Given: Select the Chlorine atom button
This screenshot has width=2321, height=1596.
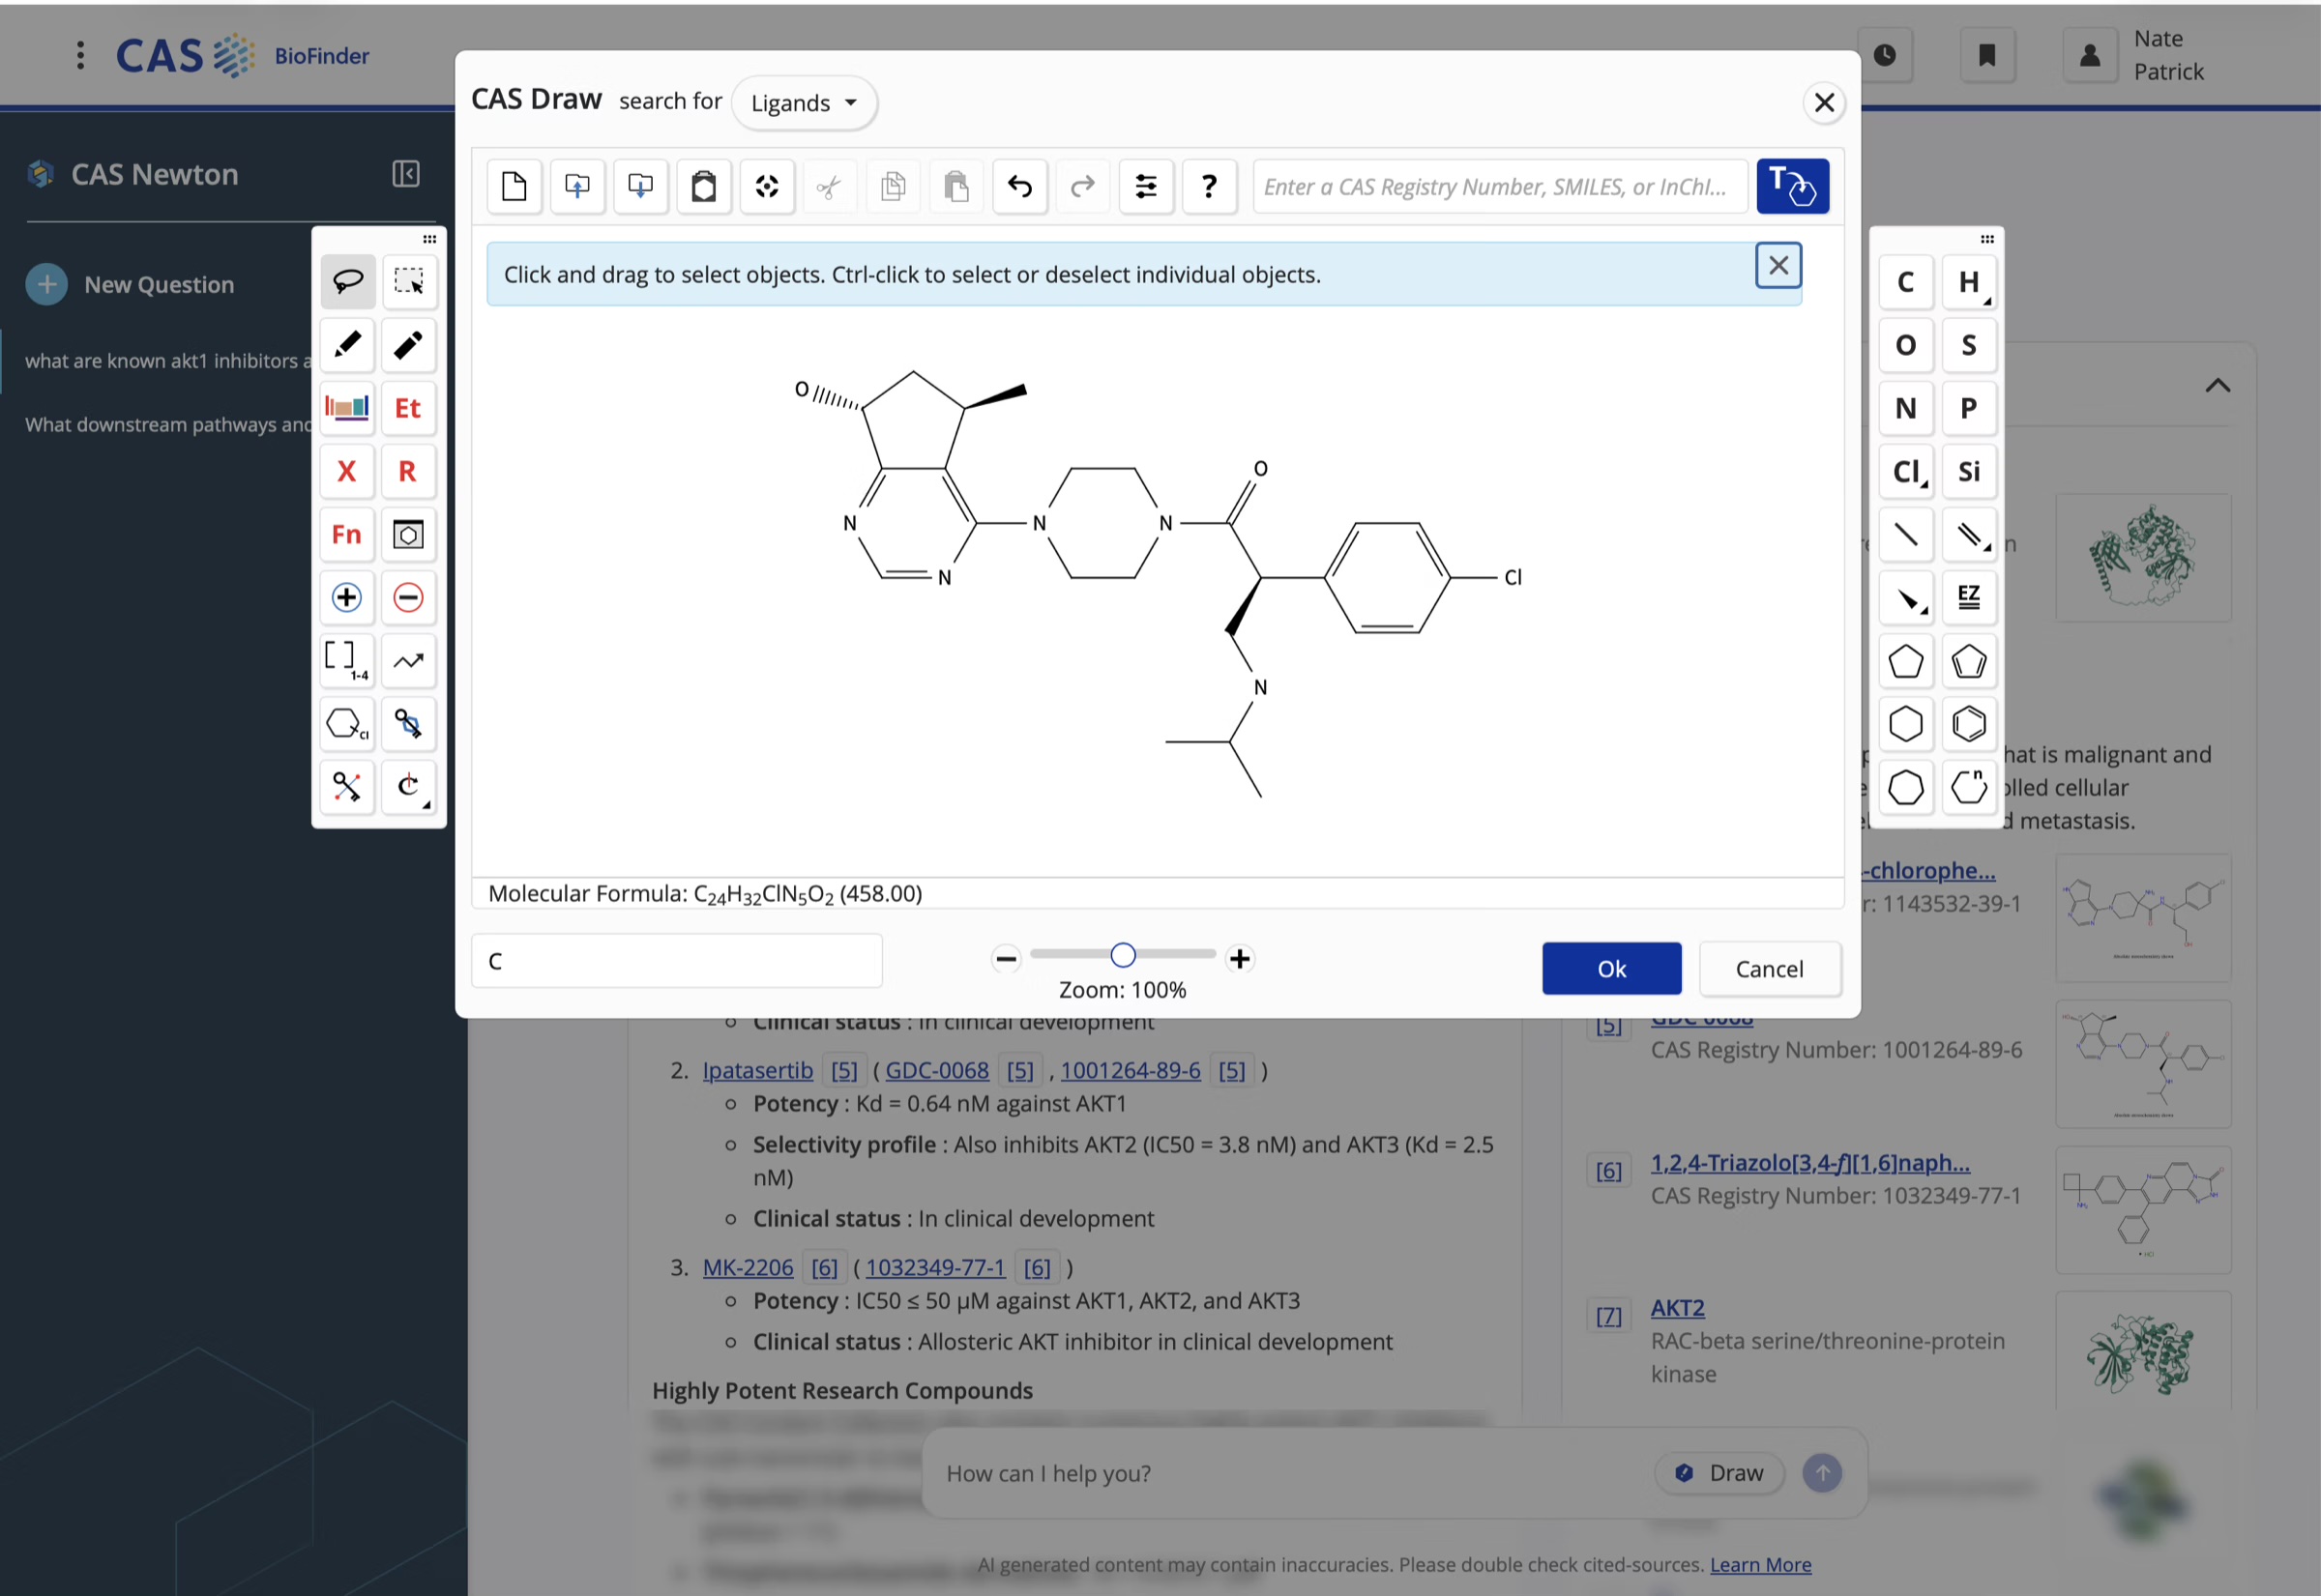Looking at the screenshot, I should click(1906, 471).
